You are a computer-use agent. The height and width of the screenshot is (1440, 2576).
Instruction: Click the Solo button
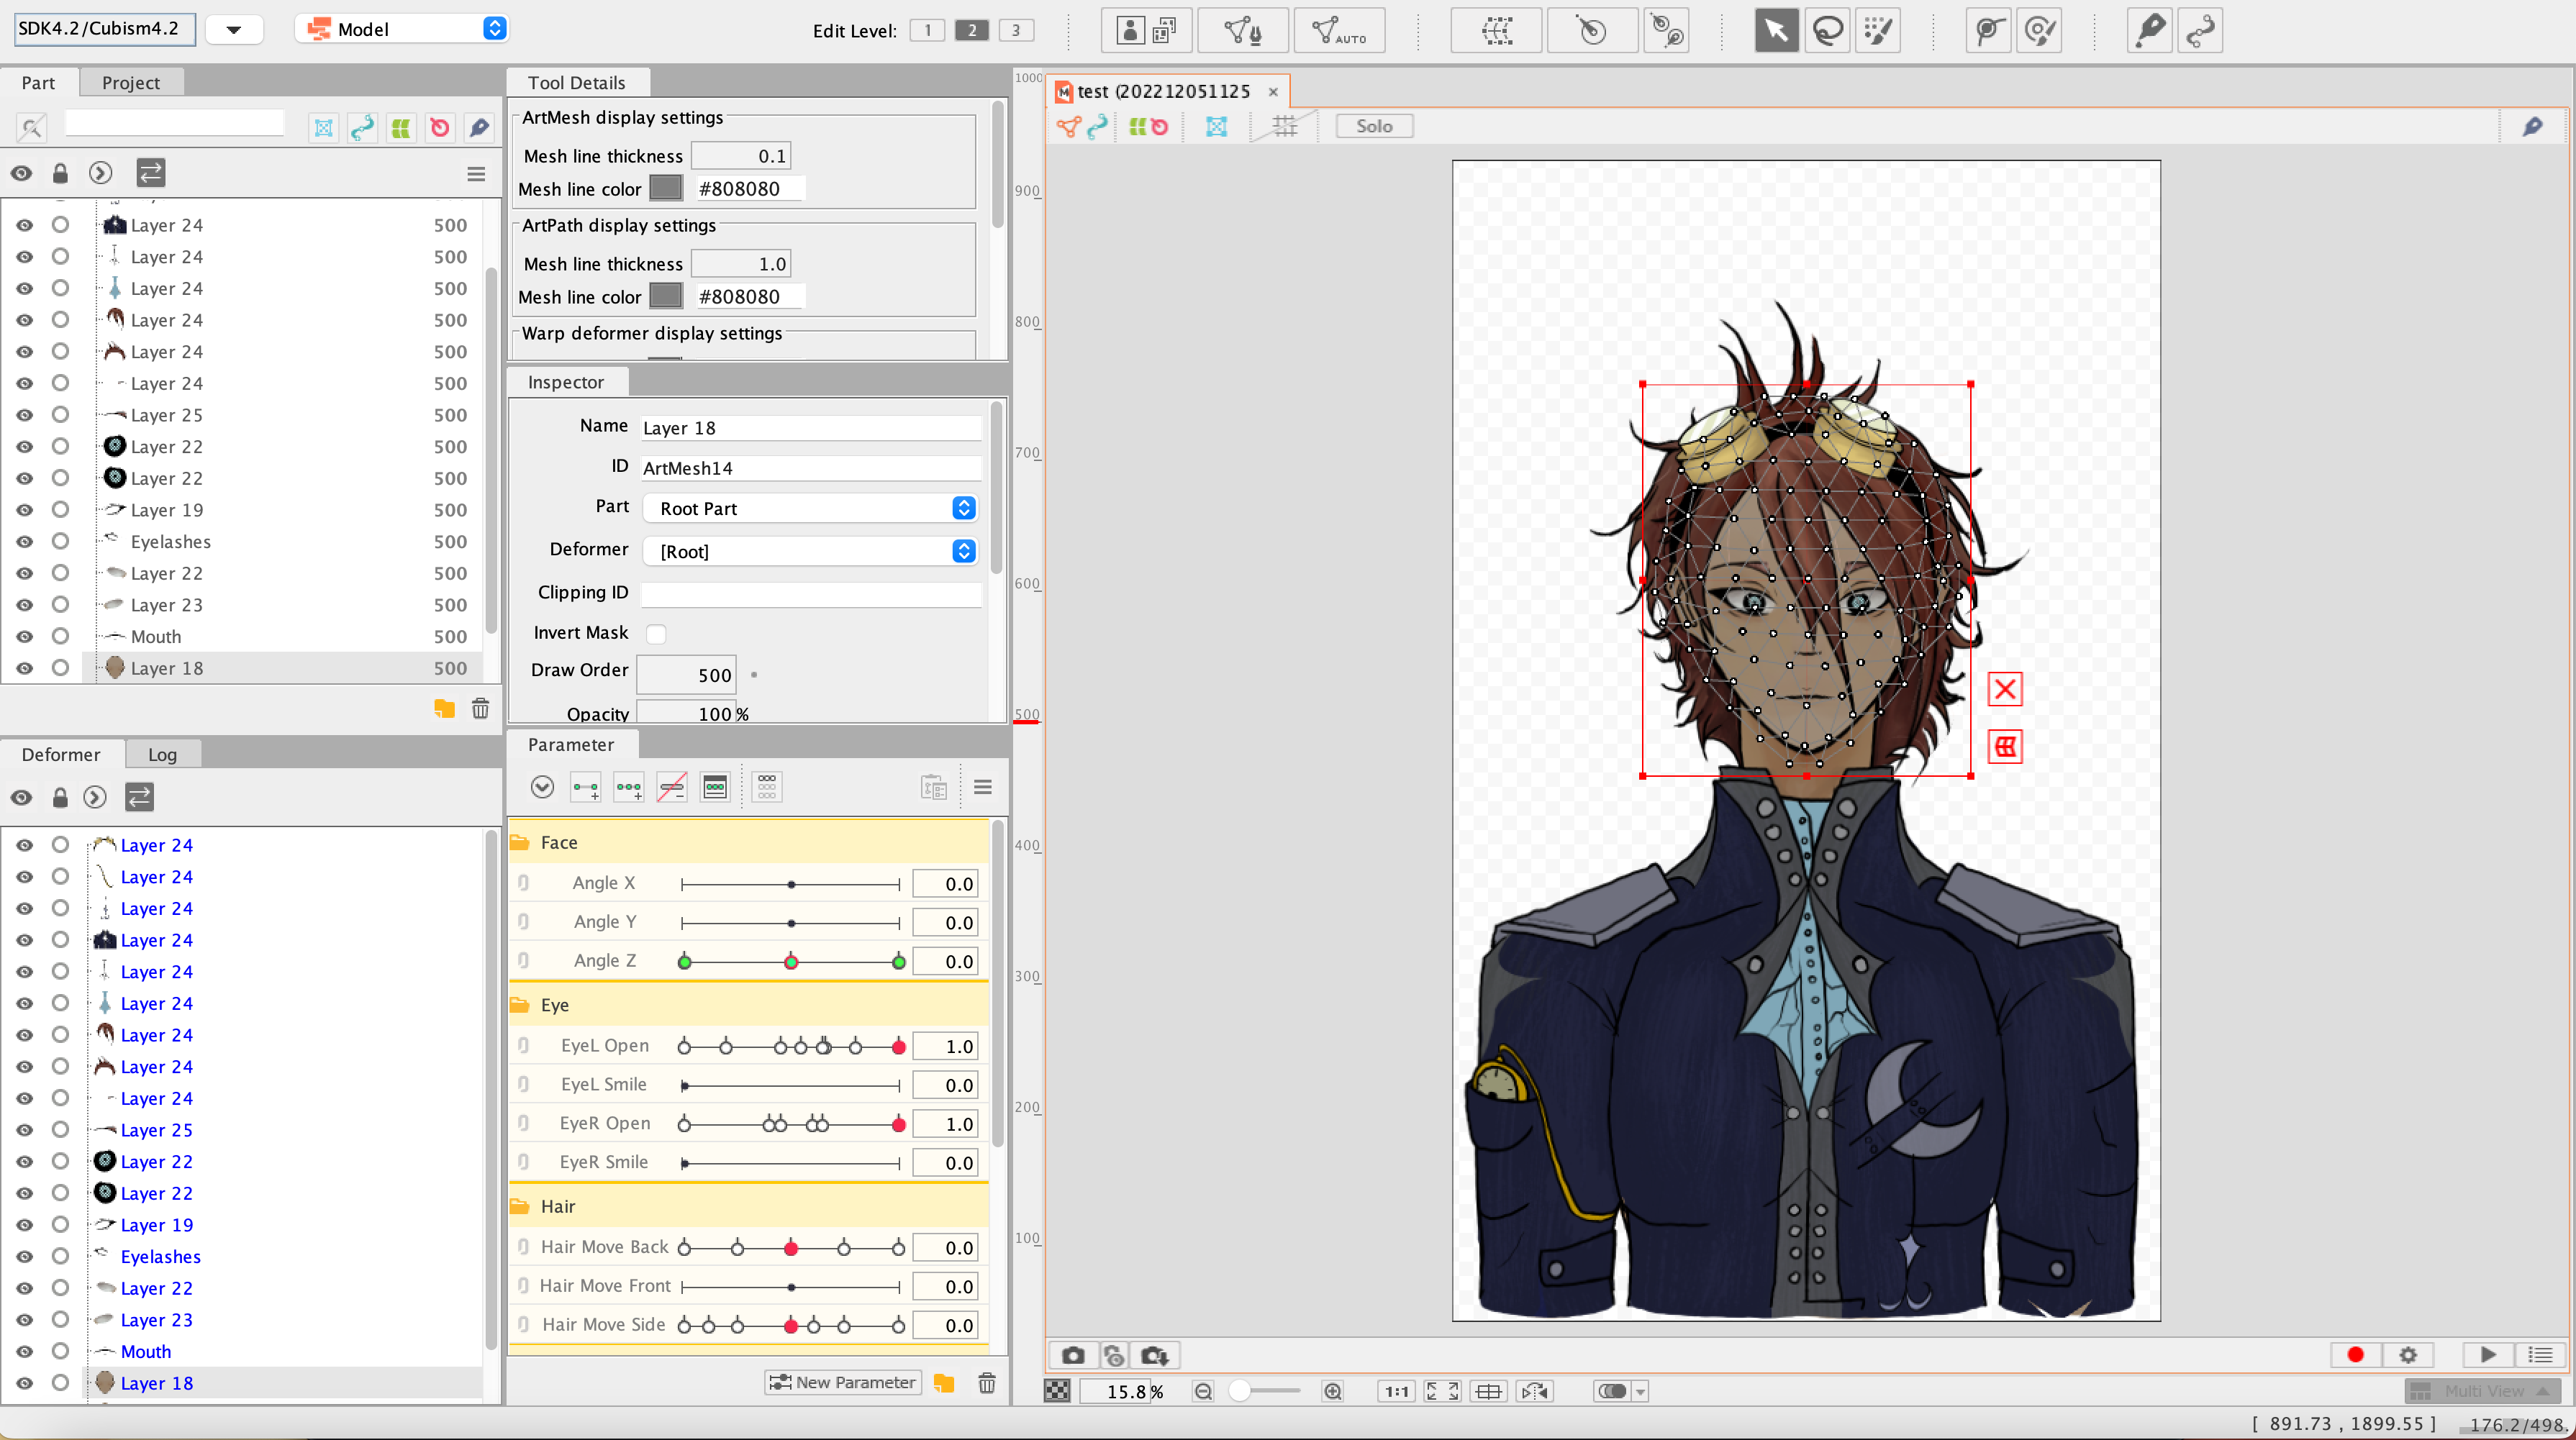(1373, 126)
